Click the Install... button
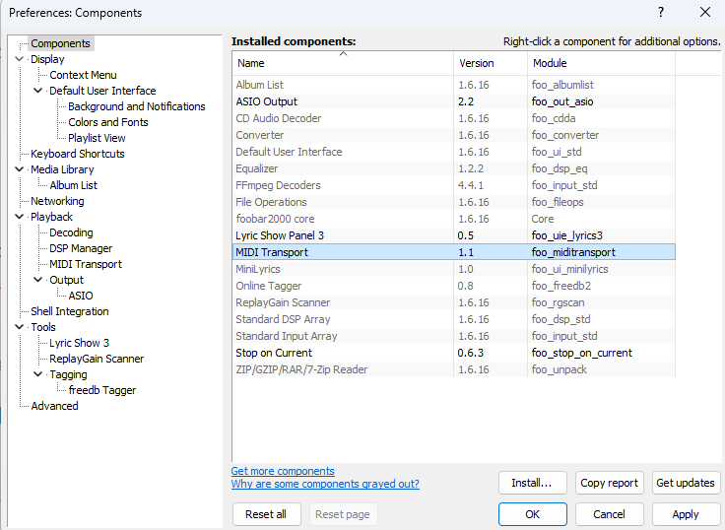Image resolution: width=725 pixels, height=530 pixels. tap(533, 483)
